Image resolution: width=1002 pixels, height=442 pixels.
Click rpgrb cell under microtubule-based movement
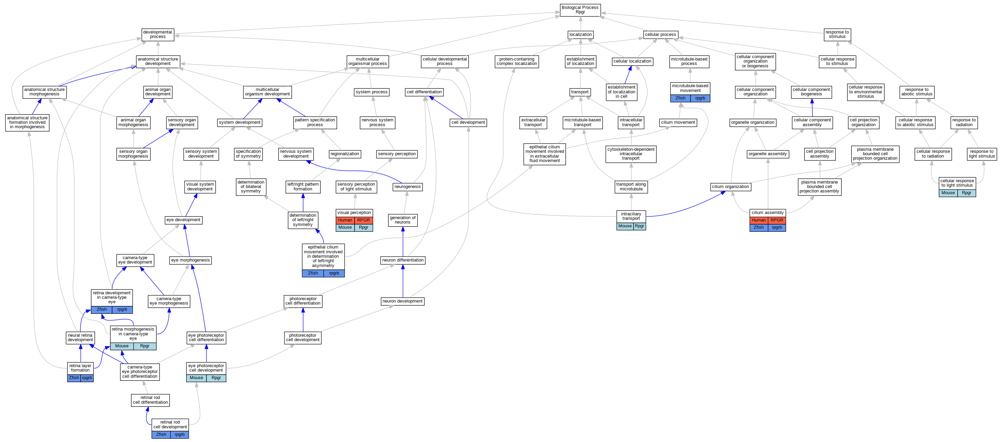point(700,98)
